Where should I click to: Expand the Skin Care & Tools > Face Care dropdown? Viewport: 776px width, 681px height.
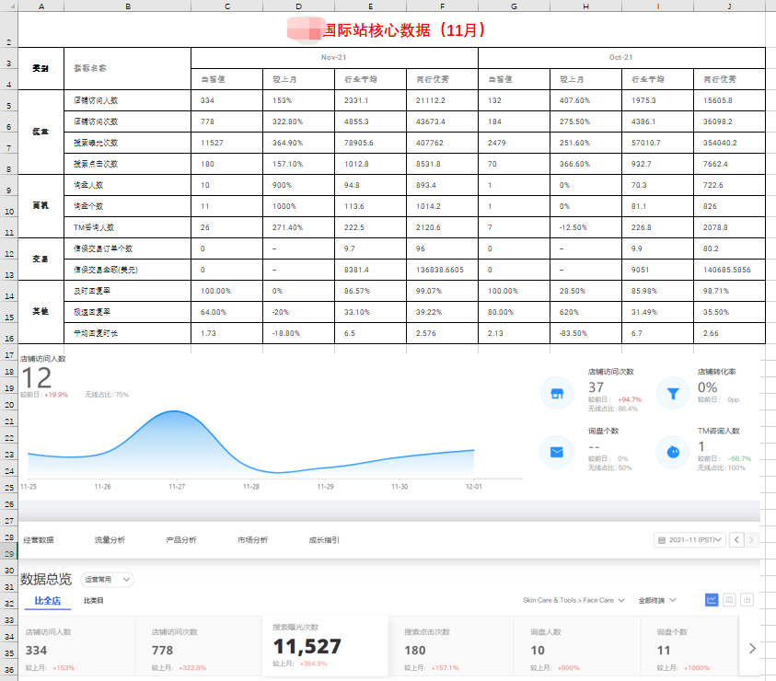click(573, 600)
